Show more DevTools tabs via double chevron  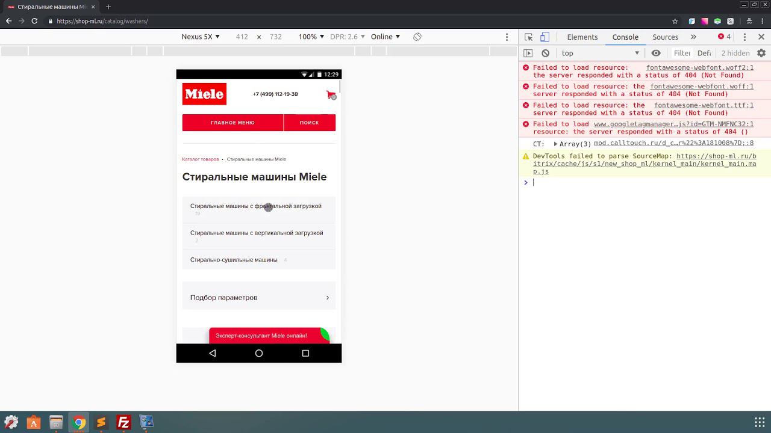click(693, 37)
